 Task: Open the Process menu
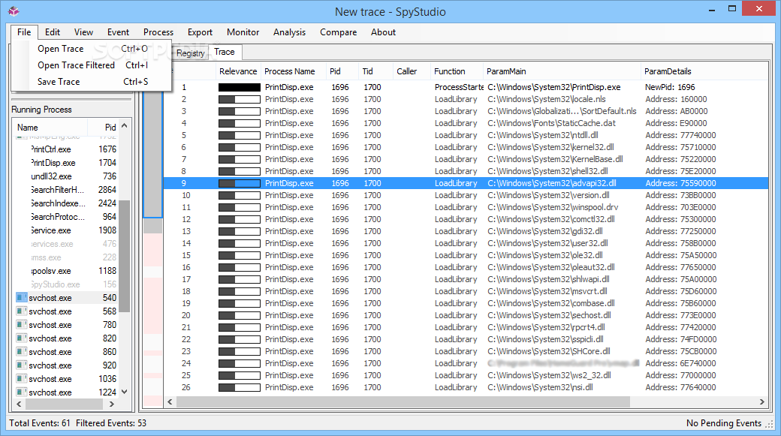click(158, 32)
